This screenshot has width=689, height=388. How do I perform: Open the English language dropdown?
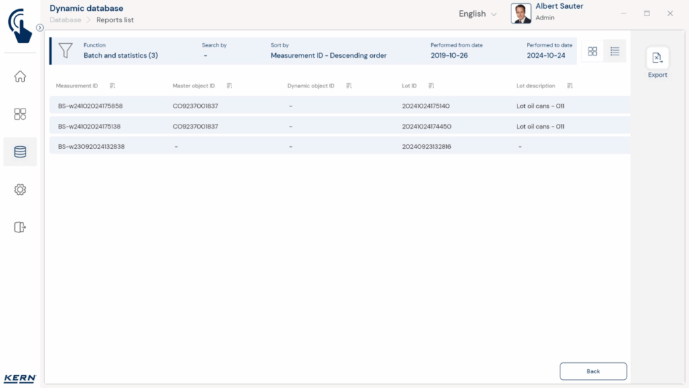coord(478,14)
